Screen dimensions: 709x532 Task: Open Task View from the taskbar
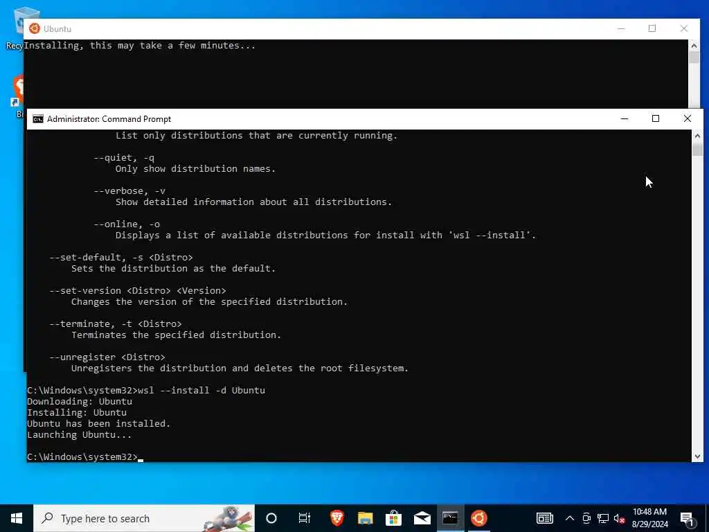[x=305, y=518]
